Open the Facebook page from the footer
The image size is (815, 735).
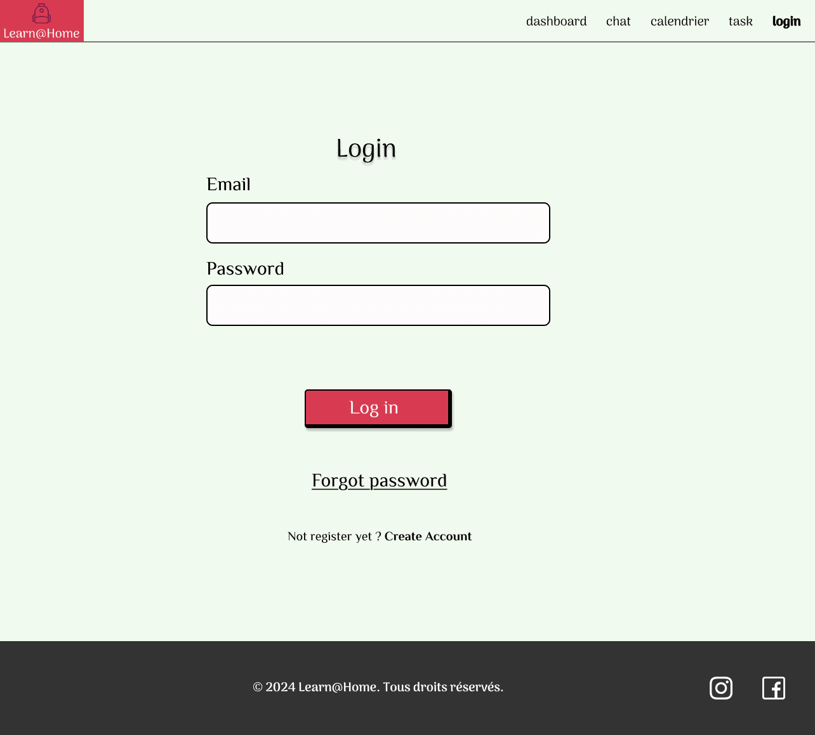(x=773, y=688)
